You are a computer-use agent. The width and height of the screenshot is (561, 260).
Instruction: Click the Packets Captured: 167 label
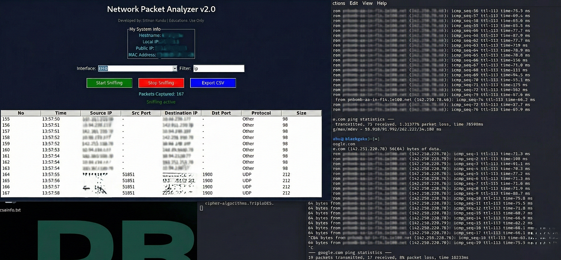pos(161,94)
